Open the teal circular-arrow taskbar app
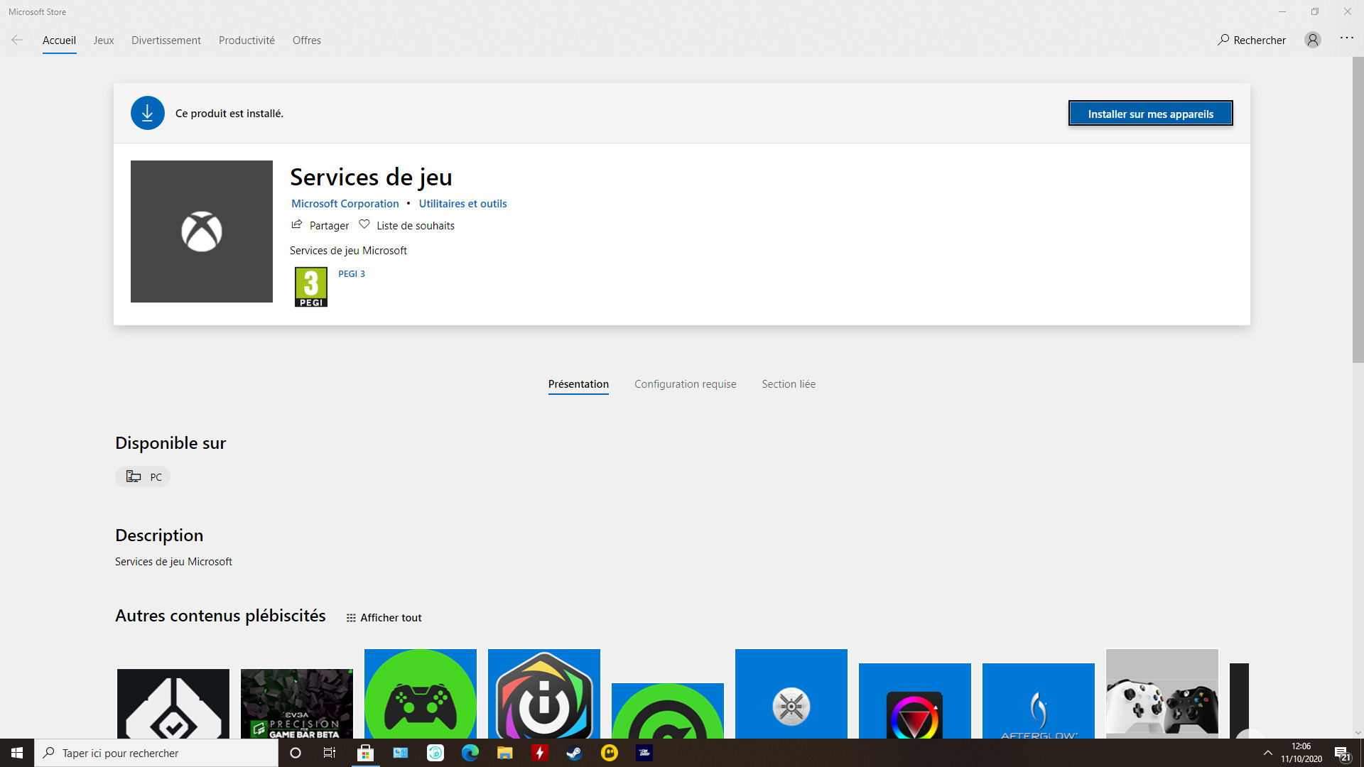The width and height of the screenshot is (1364, 767). click(435, 753)
